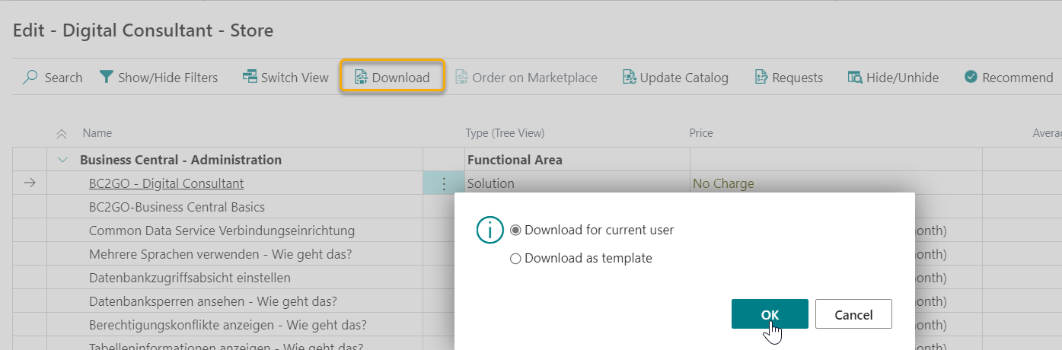Viewport: 1062px width, 350px height.
Task: Open the three-dot row menu for BC2GO
Action: point(443,183)
